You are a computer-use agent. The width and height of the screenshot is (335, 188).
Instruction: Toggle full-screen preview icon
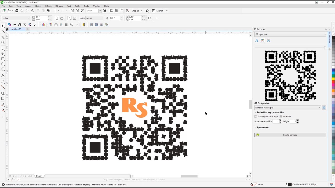(105, 11)
